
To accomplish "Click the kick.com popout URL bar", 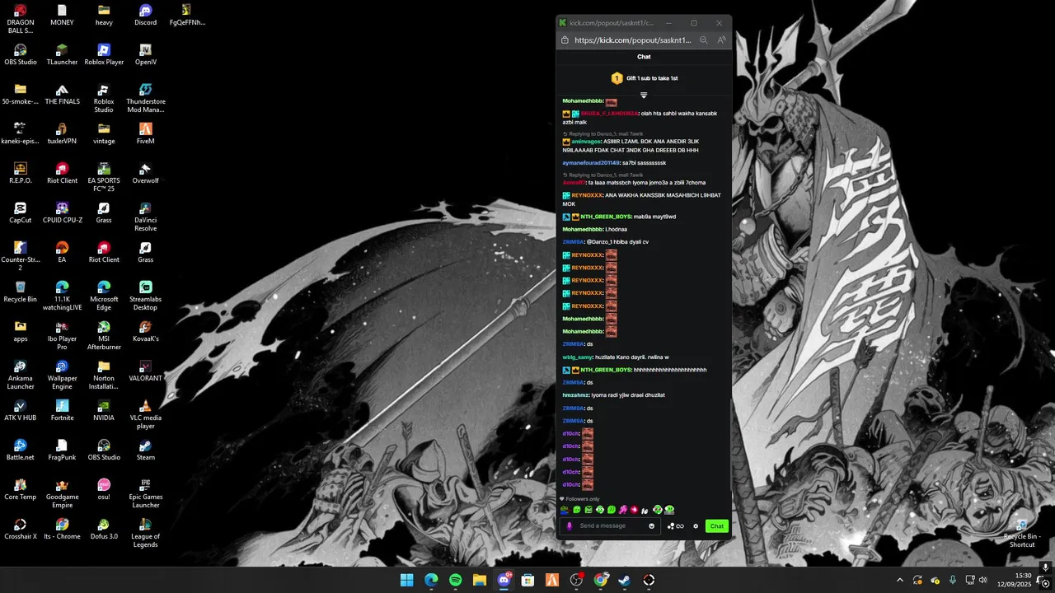I will [x=632, y=40].
